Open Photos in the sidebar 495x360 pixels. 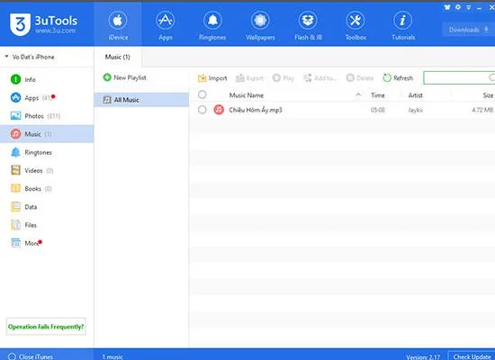47,116
